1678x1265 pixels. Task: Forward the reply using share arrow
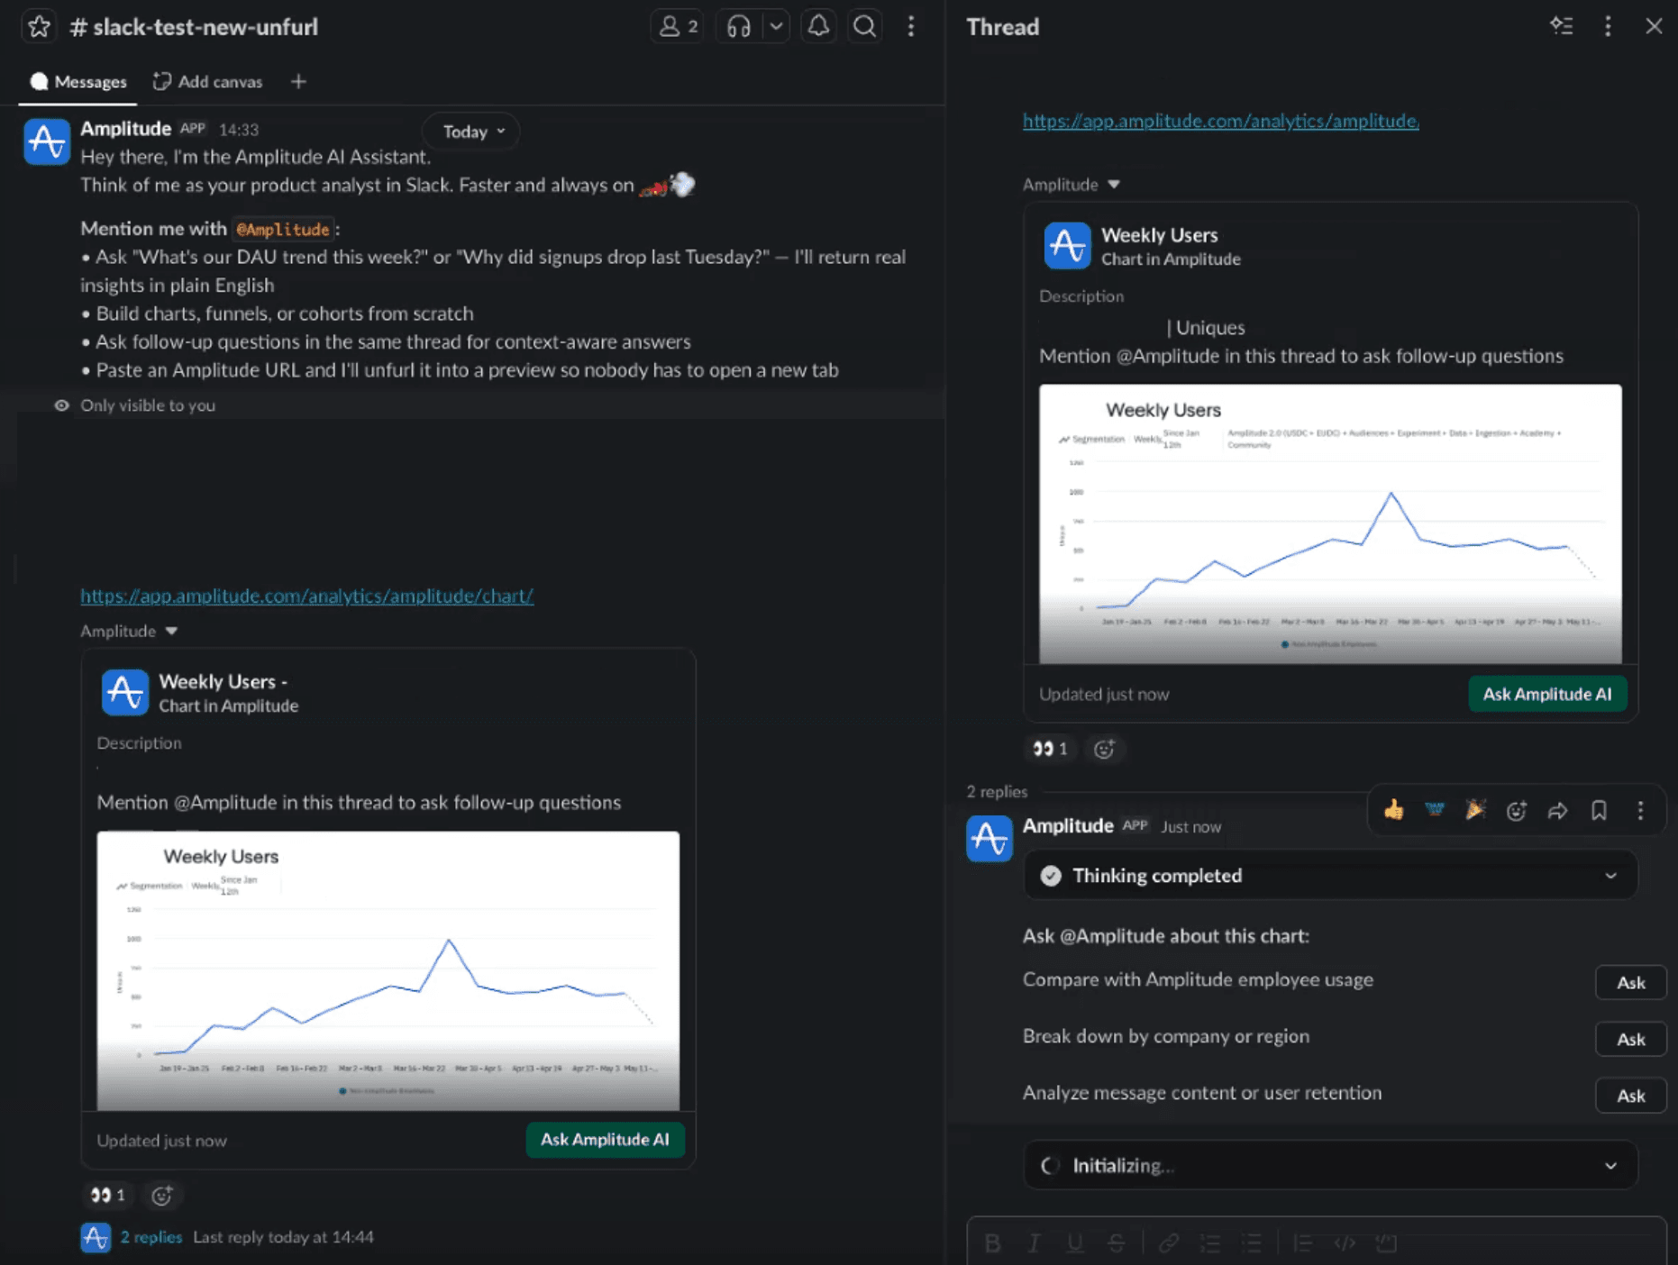(x=1558, y=810)
